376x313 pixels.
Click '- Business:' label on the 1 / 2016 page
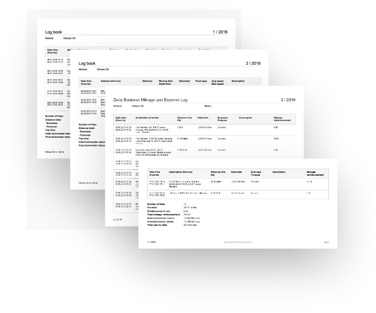click(x=51, y=123)
